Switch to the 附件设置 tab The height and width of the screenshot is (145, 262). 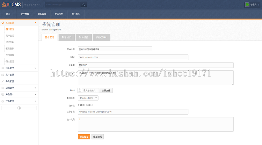pyautogui.click(x=84, y=37)
